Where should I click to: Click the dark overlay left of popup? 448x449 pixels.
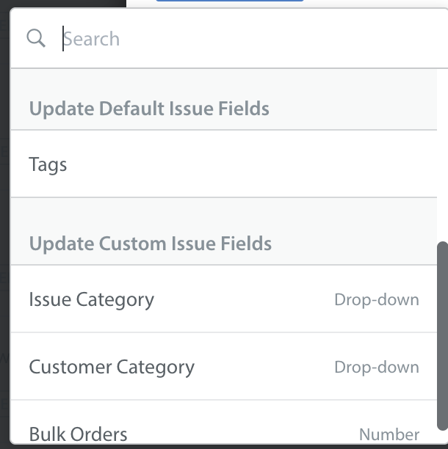4,229
